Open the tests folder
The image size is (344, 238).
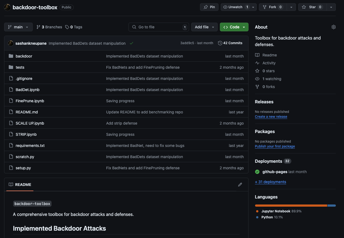20,67
